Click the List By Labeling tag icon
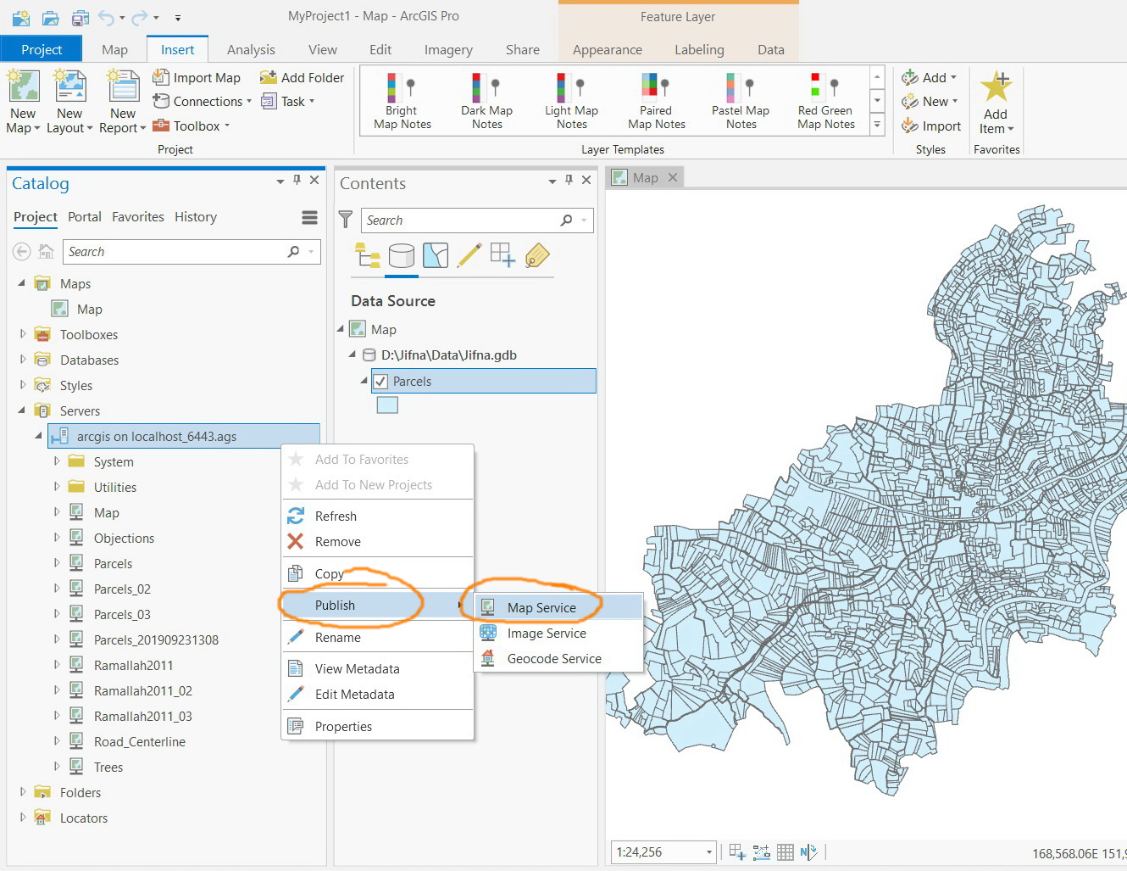 tap(537, 255)
